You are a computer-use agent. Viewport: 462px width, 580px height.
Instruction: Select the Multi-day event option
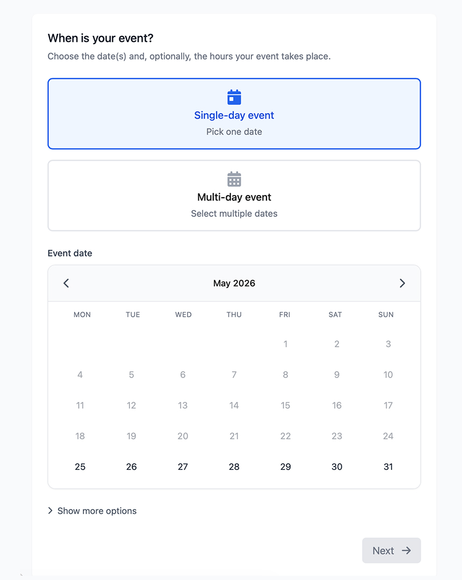tap(234, 195)
